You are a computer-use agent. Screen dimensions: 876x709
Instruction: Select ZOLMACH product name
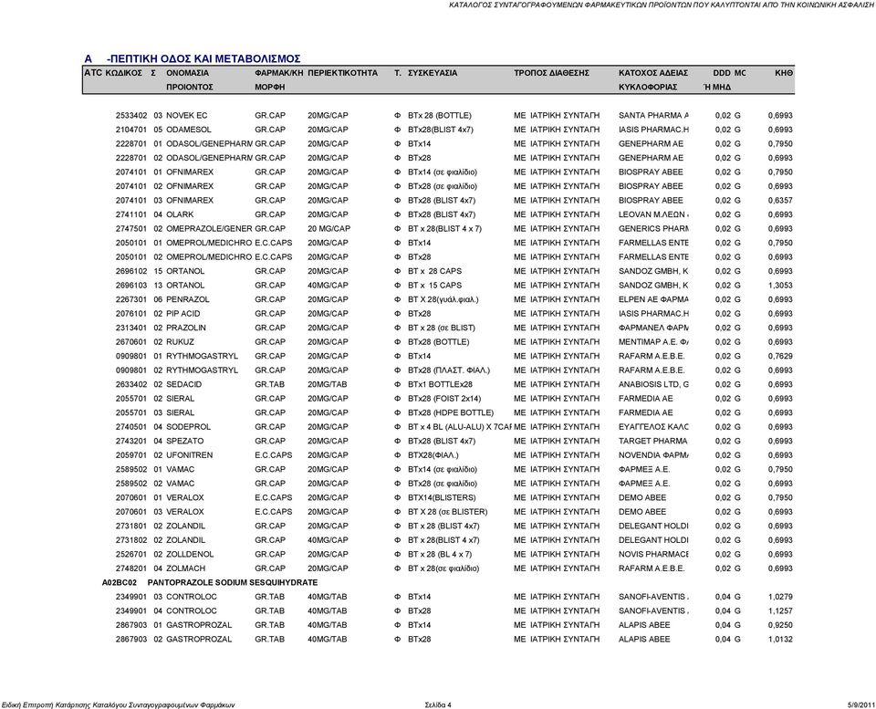pyautogui.click(x=186, y=568)
